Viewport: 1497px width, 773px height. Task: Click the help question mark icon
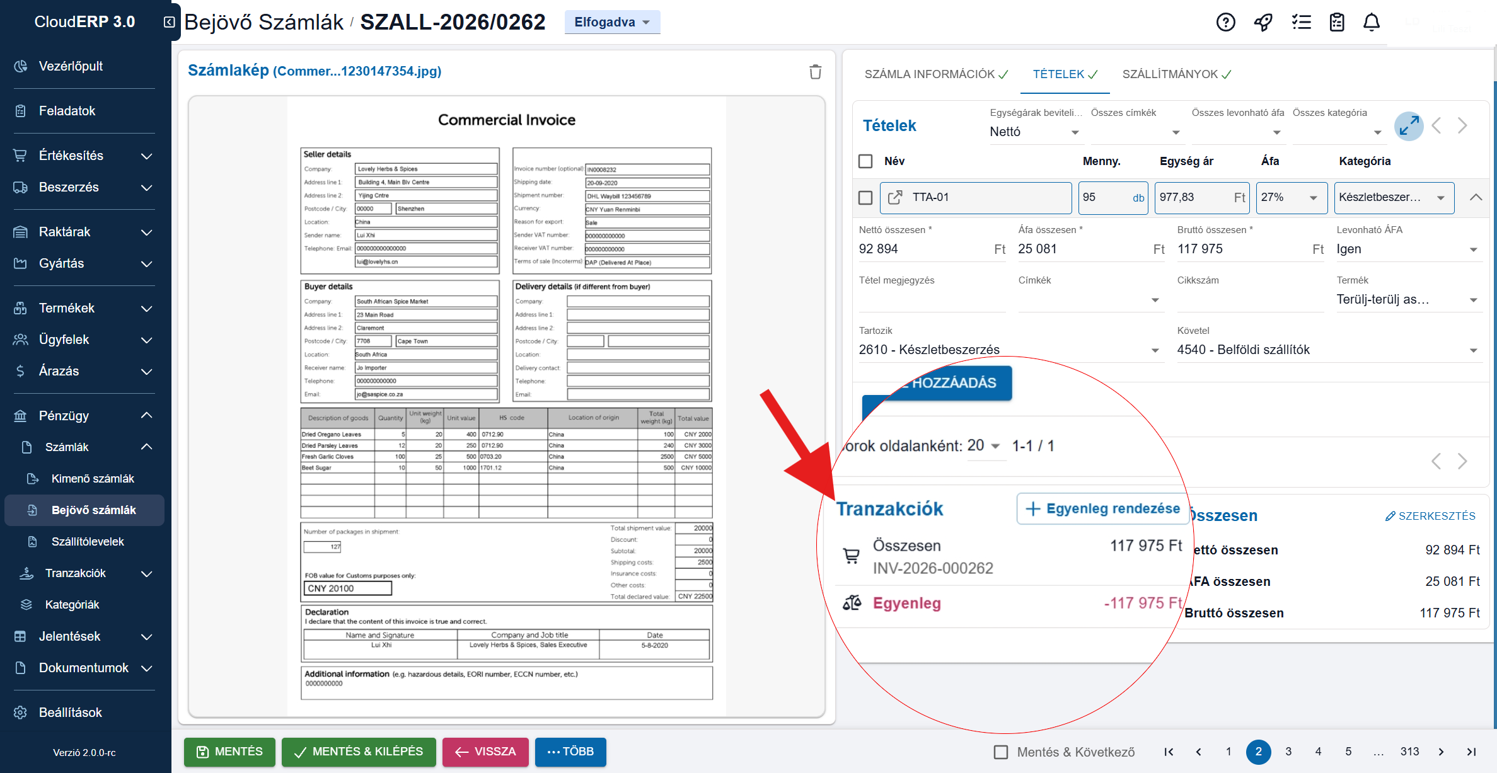[x=1225, y=23]
